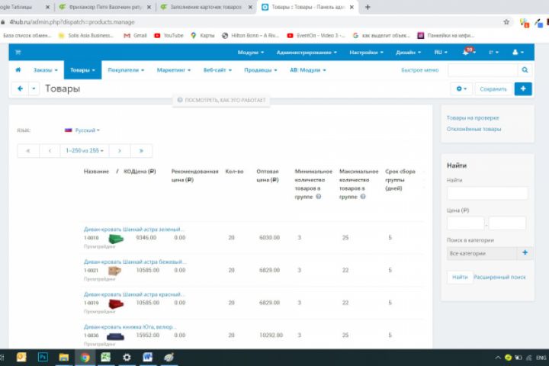Open the gear settings button beside Сохранить
This screenshot has height=366, width=549.
(x=461, y=89)
